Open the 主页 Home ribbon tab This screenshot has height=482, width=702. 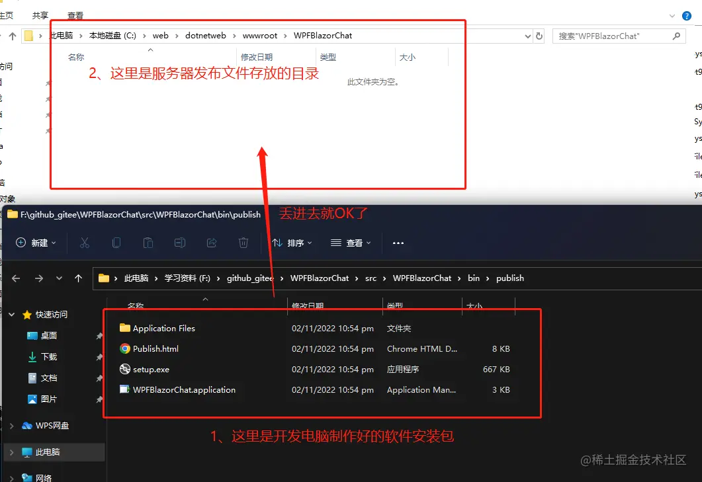pos(7,16)
